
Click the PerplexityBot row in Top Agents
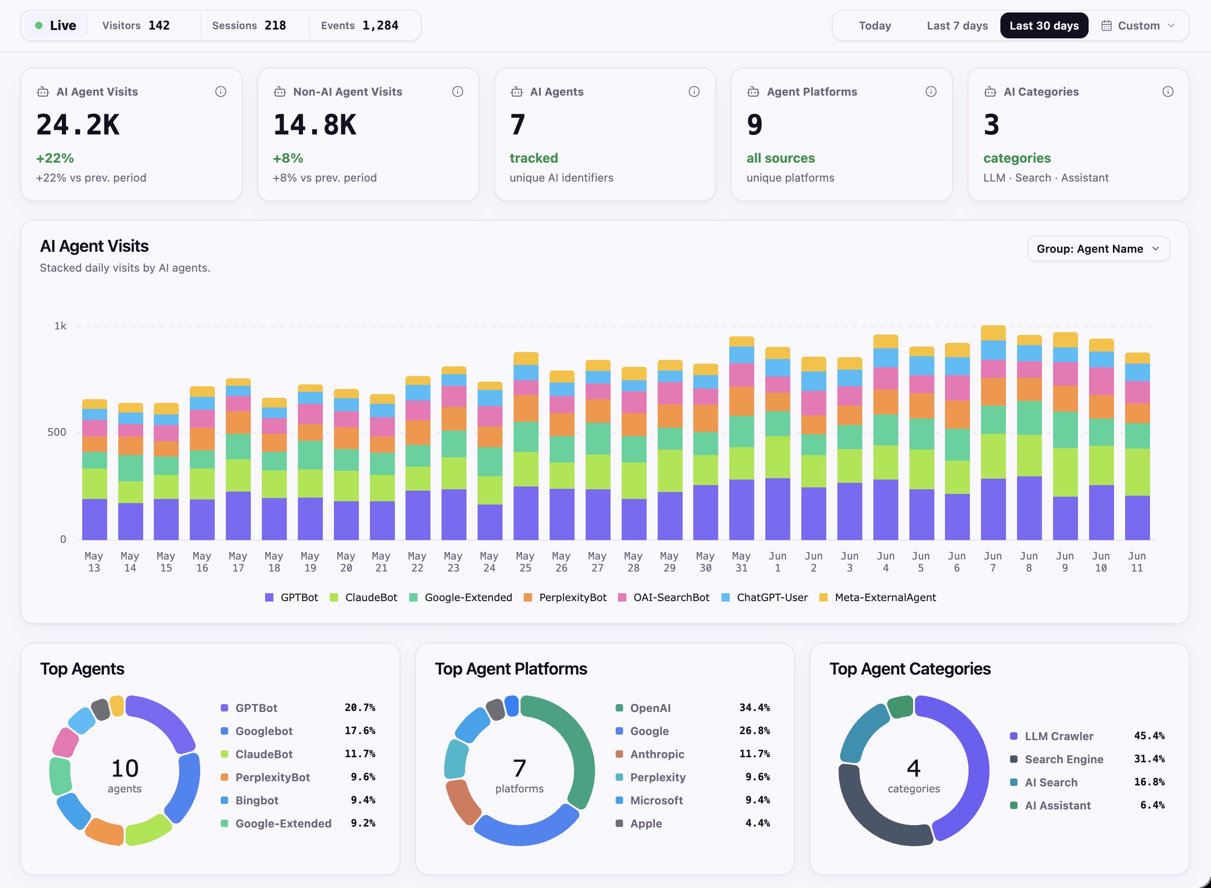(x=298, y=777)
